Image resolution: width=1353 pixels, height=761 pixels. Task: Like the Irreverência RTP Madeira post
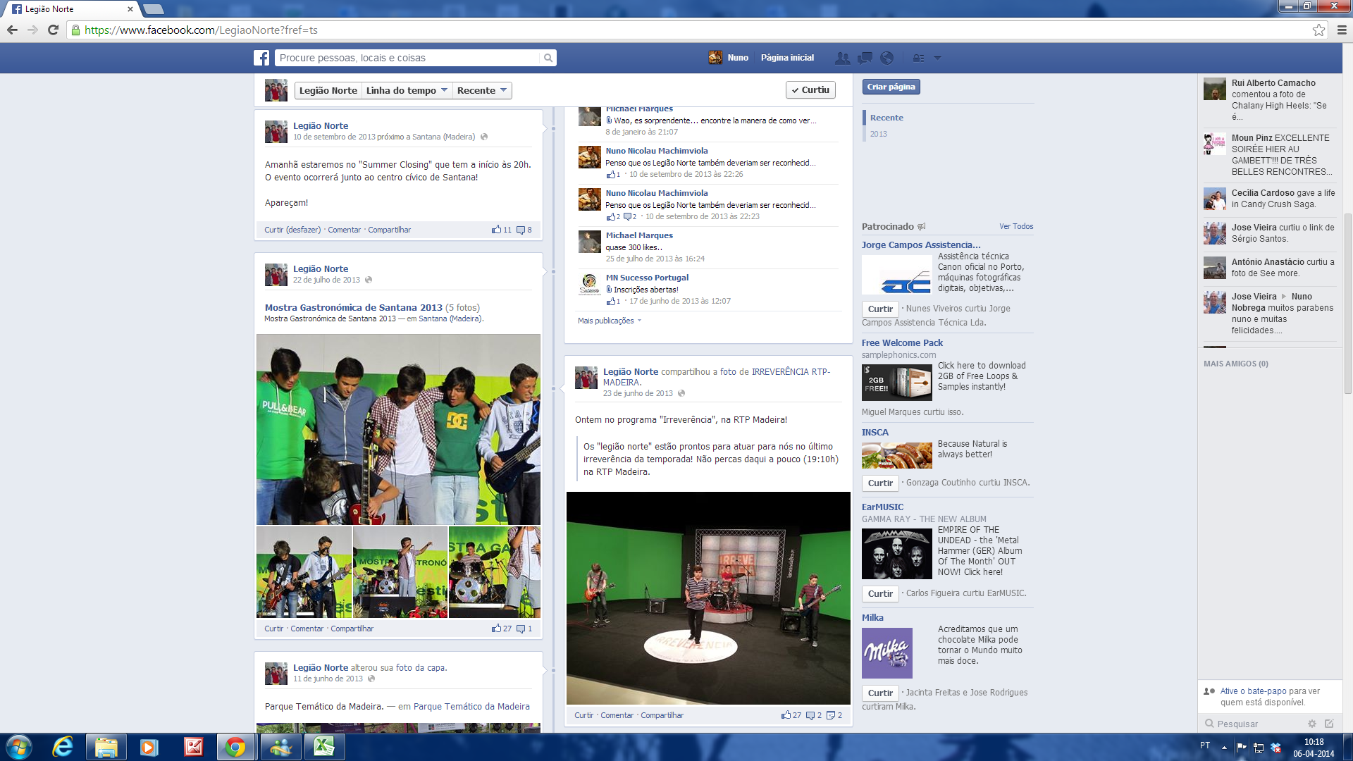pyautogui.click(x=583, y=715)
